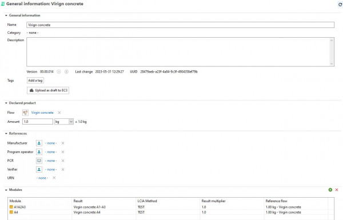Click into the Name input field
The height and width of the screenshot is (220, 343).
pyautogui.click(x=180, y=25)
